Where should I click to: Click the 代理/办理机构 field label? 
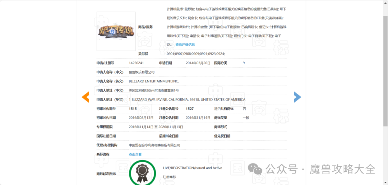click(x=107, y=145)
